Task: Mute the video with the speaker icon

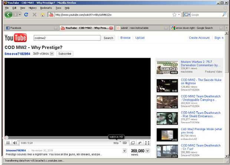Action: [15, 143]
